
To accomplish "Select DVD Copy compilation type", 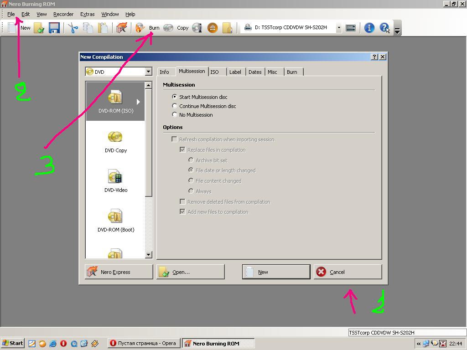I will 115,142.
